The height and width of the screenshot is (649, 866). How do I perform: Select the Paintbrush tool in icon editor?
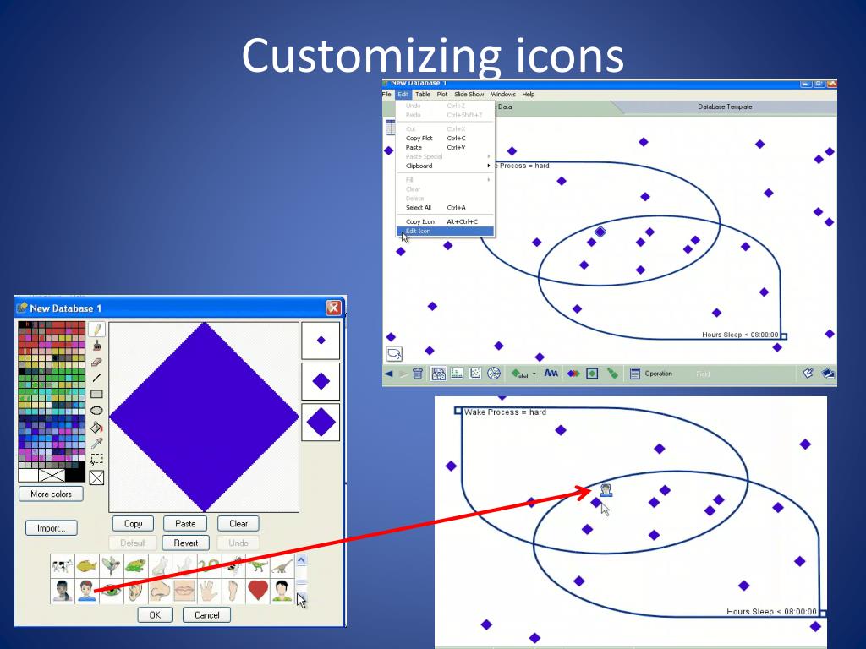96,346
